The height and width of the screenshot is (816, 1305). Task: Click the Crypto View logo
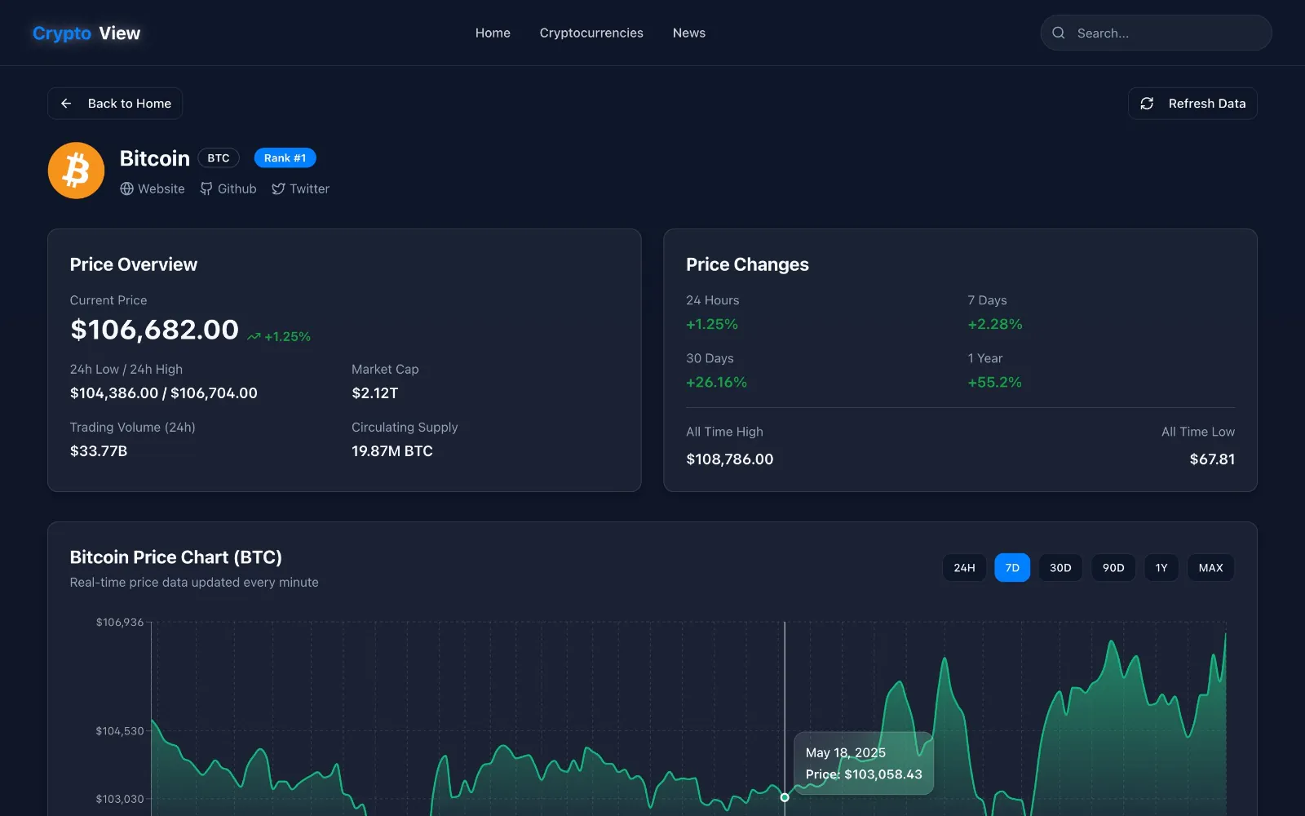[x=86, y=33]
